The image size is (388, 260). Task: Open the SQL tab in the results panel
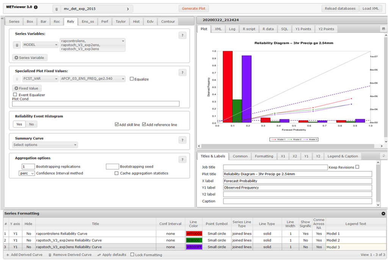[284, 29]
